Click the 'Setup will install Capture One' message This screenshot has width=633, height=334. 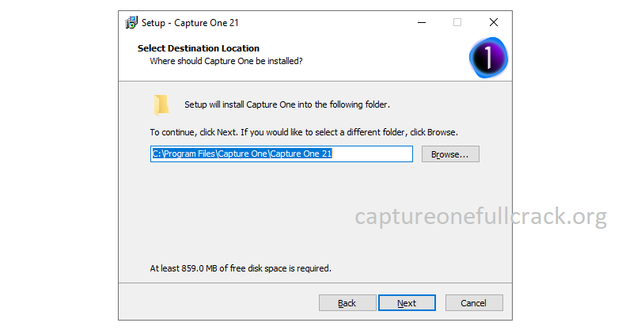(x=287, y=104)
